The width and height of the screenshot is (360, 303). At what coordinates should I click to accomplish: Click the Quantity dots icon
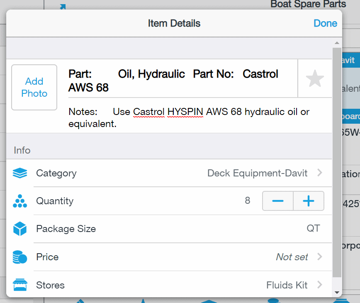click(20, 201)
